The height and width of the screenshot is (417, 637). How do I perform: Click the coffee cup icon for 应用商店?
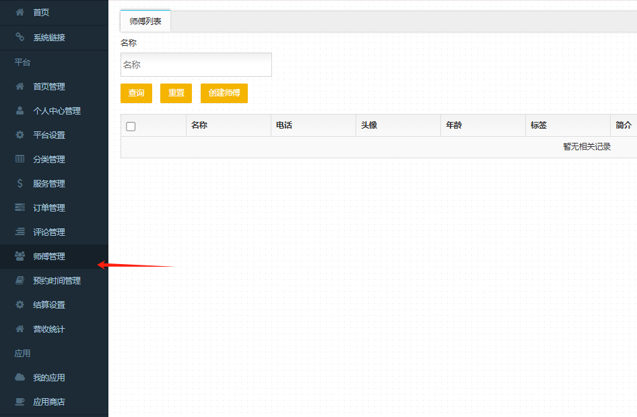tap(20, 402)
